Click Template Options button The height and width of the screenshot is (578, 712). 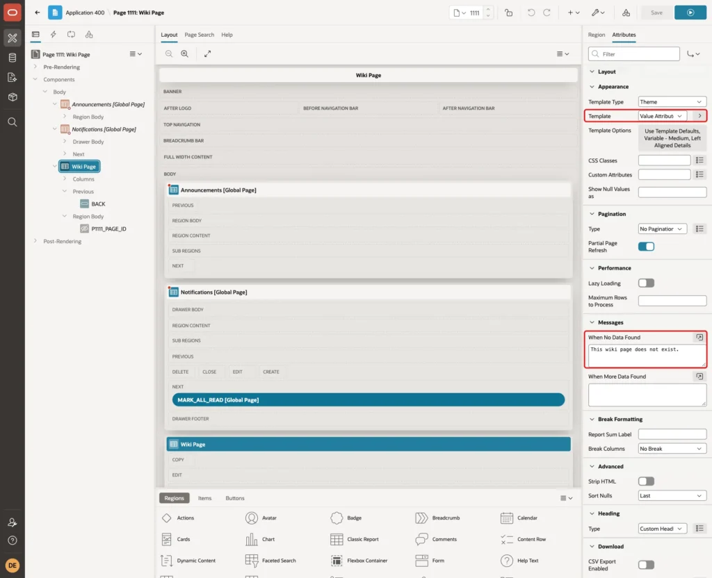(x=672, y=138)
